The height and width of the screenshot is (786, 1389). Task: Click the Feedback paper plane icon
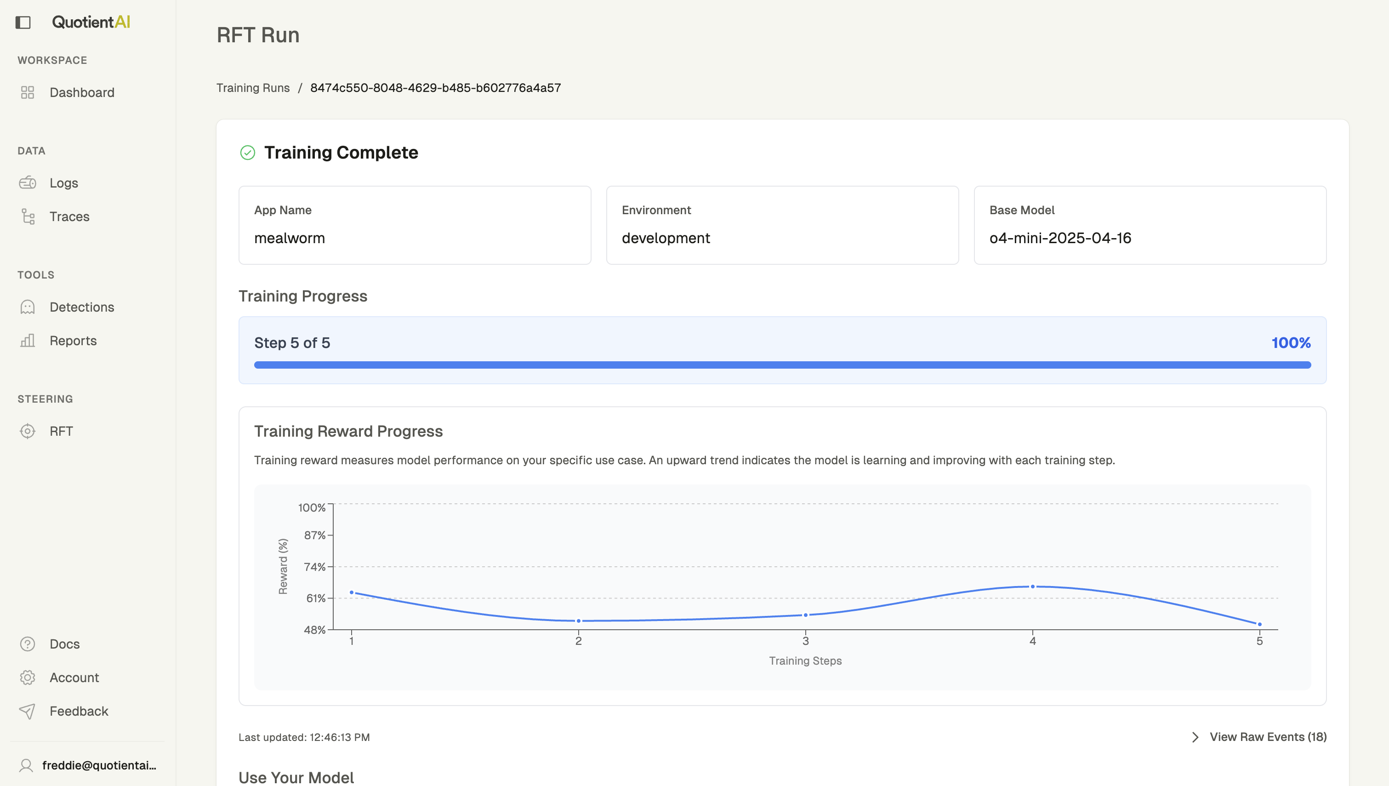click(x=28, y=711)
